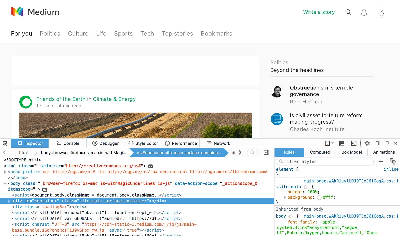Activate the element picker tool
The image size is (400, 236).
5,143
